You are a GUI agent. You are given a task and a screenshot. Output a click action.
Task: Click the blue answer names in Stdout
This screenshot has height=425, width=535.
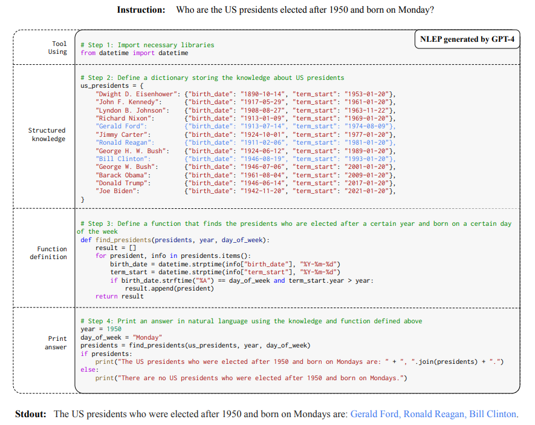pyautogui.click(x=433, y=414)
